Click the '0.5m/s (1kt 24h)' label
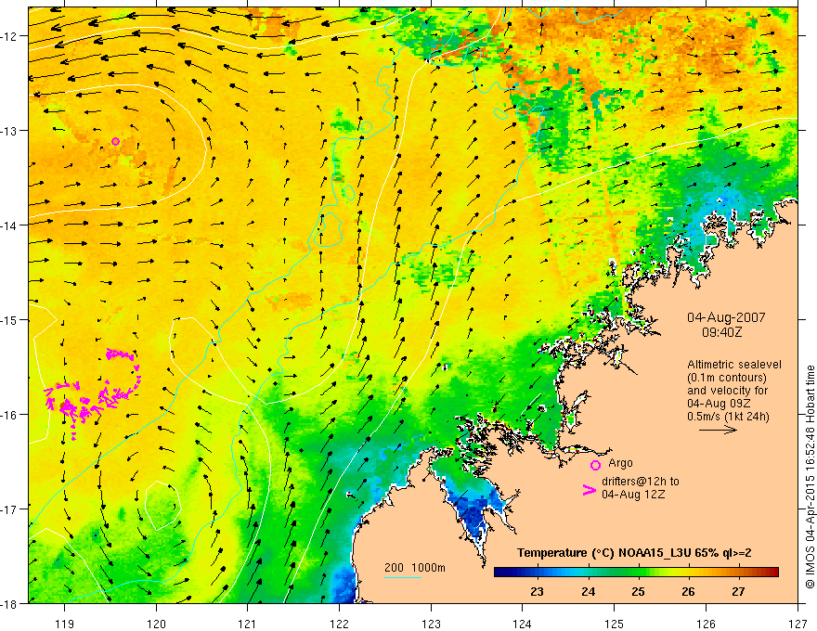Screen dimensions: 817x631 pyautogui.click(x=728, y=417)
